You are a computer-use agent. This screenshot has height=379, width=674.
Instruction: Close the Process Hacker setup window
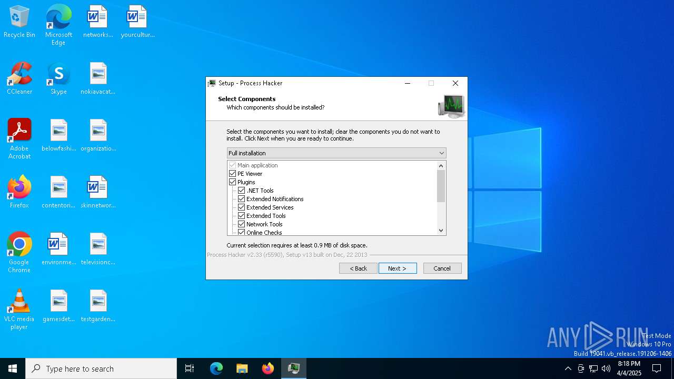[455, 83]
